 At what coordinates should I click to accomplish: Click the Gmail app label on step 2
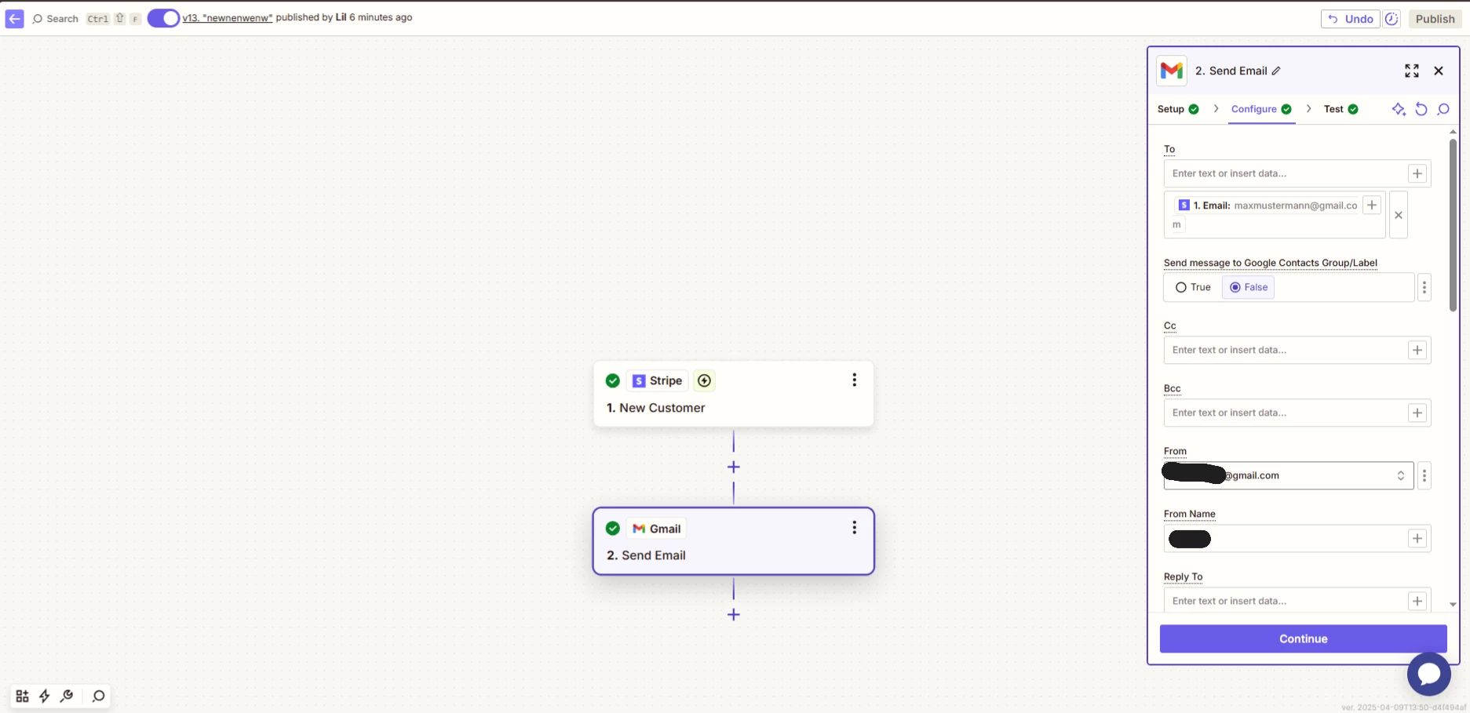pyautogui.click(x=657, y=529)
